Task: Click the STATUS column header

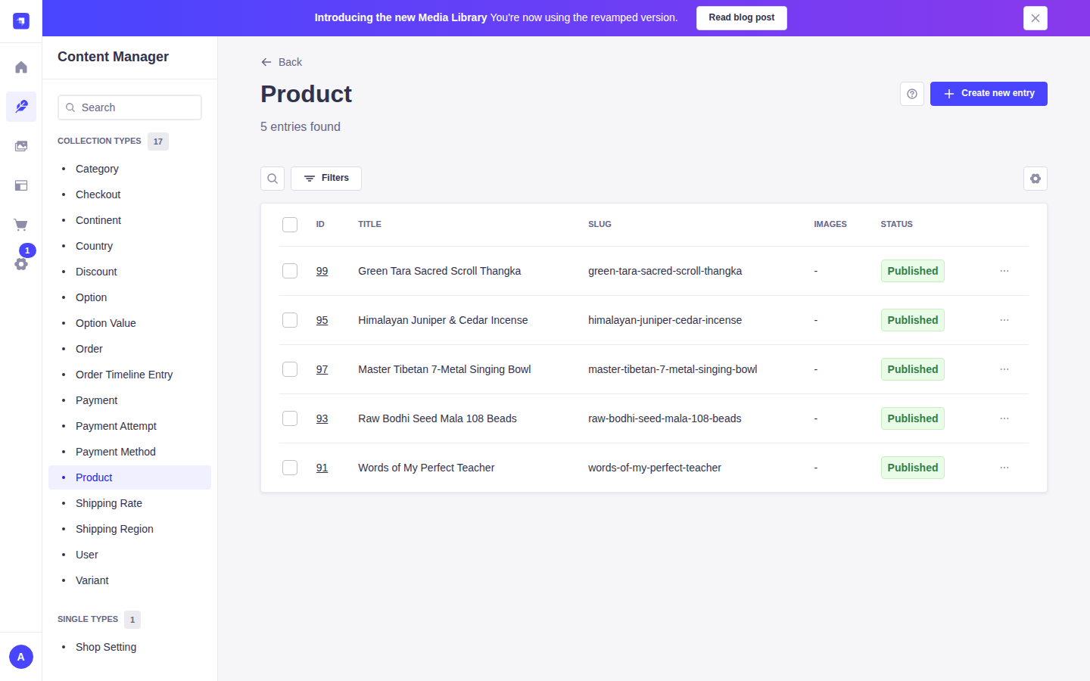Action: coord(896,224)
